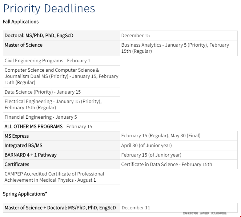
Task: Click the December 15 doctoral deadline cell
Action: point(179,36)
